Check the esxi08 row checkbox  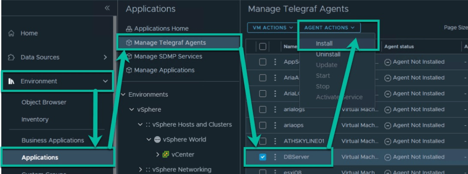(263, 172)
